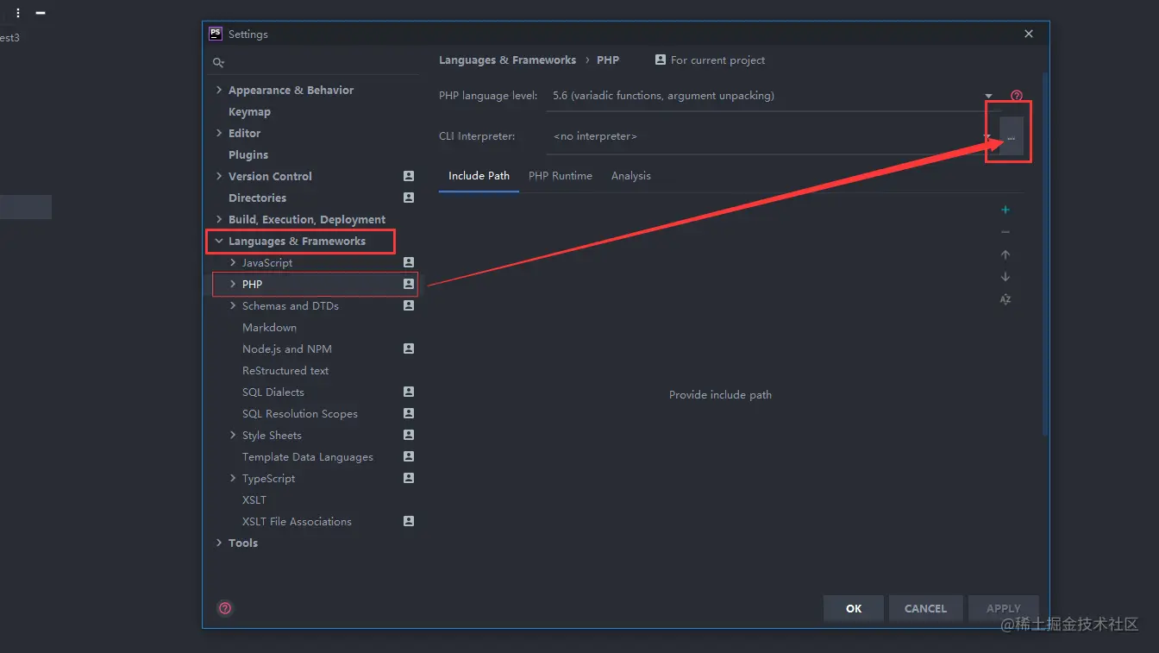1159x653 pixels.
Task: Open CLI Interpreter browse (...) button
Action: 1011,137
